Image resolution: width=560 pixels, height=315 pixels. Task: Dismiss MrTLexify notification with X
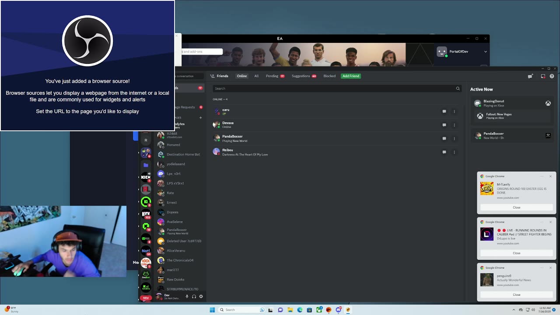pyautogui.click(x=550, y=176)
